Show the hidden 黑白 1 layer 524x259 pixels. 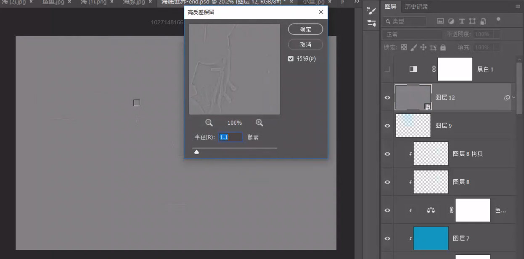[x=387, y=69]
